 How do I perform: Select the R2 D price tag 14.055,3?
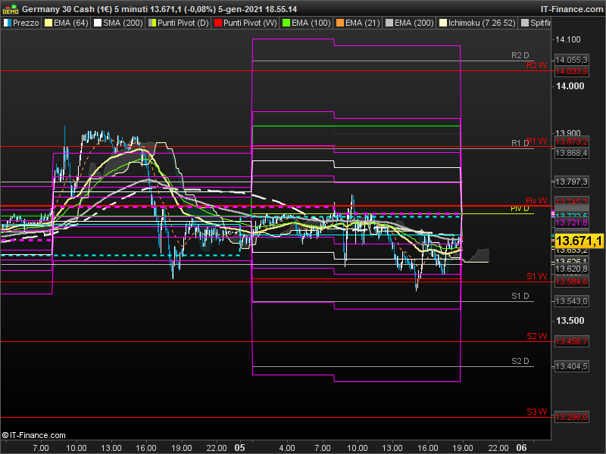point(572,60)
